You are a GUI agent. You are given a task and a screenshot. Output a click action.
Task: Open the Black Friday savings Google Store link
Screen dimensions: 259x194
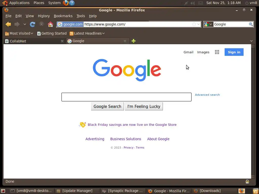(132, 125)
